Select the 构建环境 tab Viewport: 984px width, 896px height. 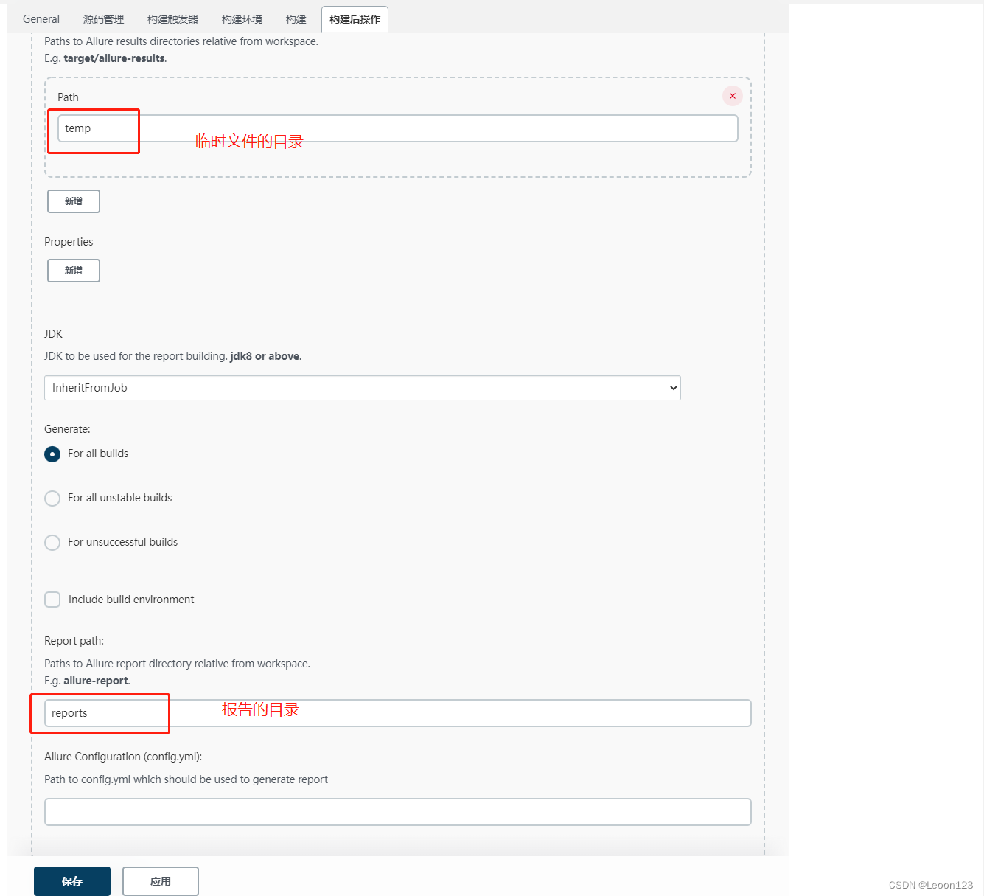pos(242,19)
